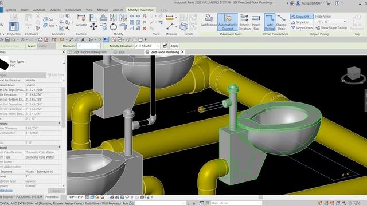Click Activate Controls tool
This screenshot has width=367, height=206.
(81, 21)
